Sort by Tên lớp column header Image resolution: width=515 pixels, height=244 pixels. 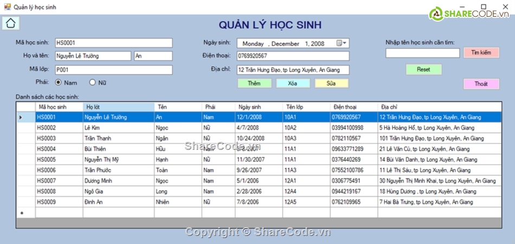pos(306,107)
